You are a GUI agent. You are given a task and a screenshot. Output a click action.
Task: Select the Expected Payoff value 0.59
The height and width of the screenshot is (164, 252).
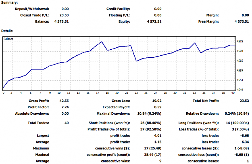(x=158, y=107)
